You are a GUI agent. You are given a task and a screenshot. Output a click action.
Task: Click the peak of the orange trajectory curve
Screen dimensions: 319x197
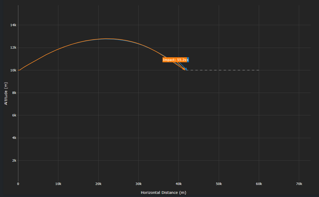tap(106, 39)
